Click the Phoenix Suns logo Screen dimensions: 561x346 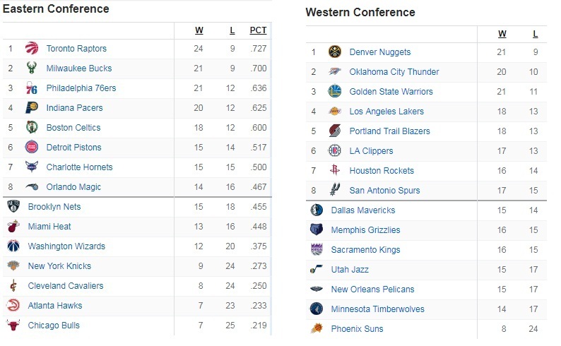[317, 328]
